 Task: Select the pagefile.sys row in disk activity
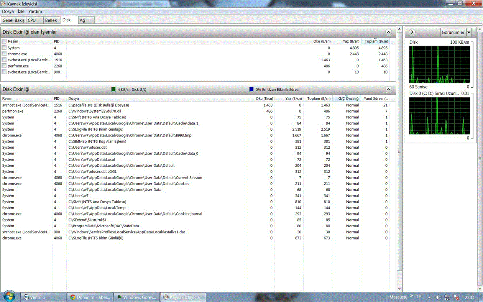pos(99,105)
